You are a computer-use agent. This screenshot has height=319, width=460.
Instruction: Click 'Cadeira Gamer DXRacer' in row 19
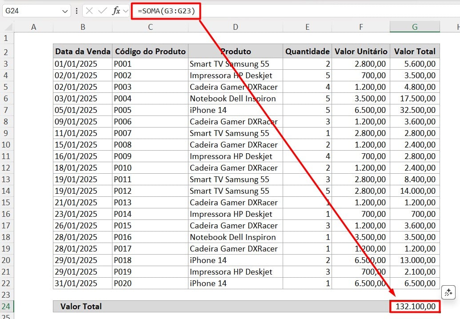point(236,249)
